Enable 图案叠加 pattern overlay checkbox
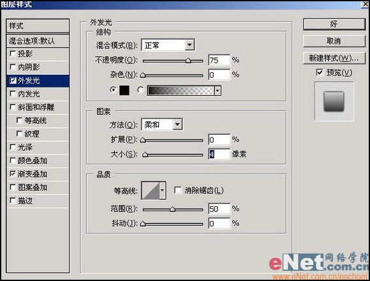Screen dimensions: 370x281 pos(13,188)
